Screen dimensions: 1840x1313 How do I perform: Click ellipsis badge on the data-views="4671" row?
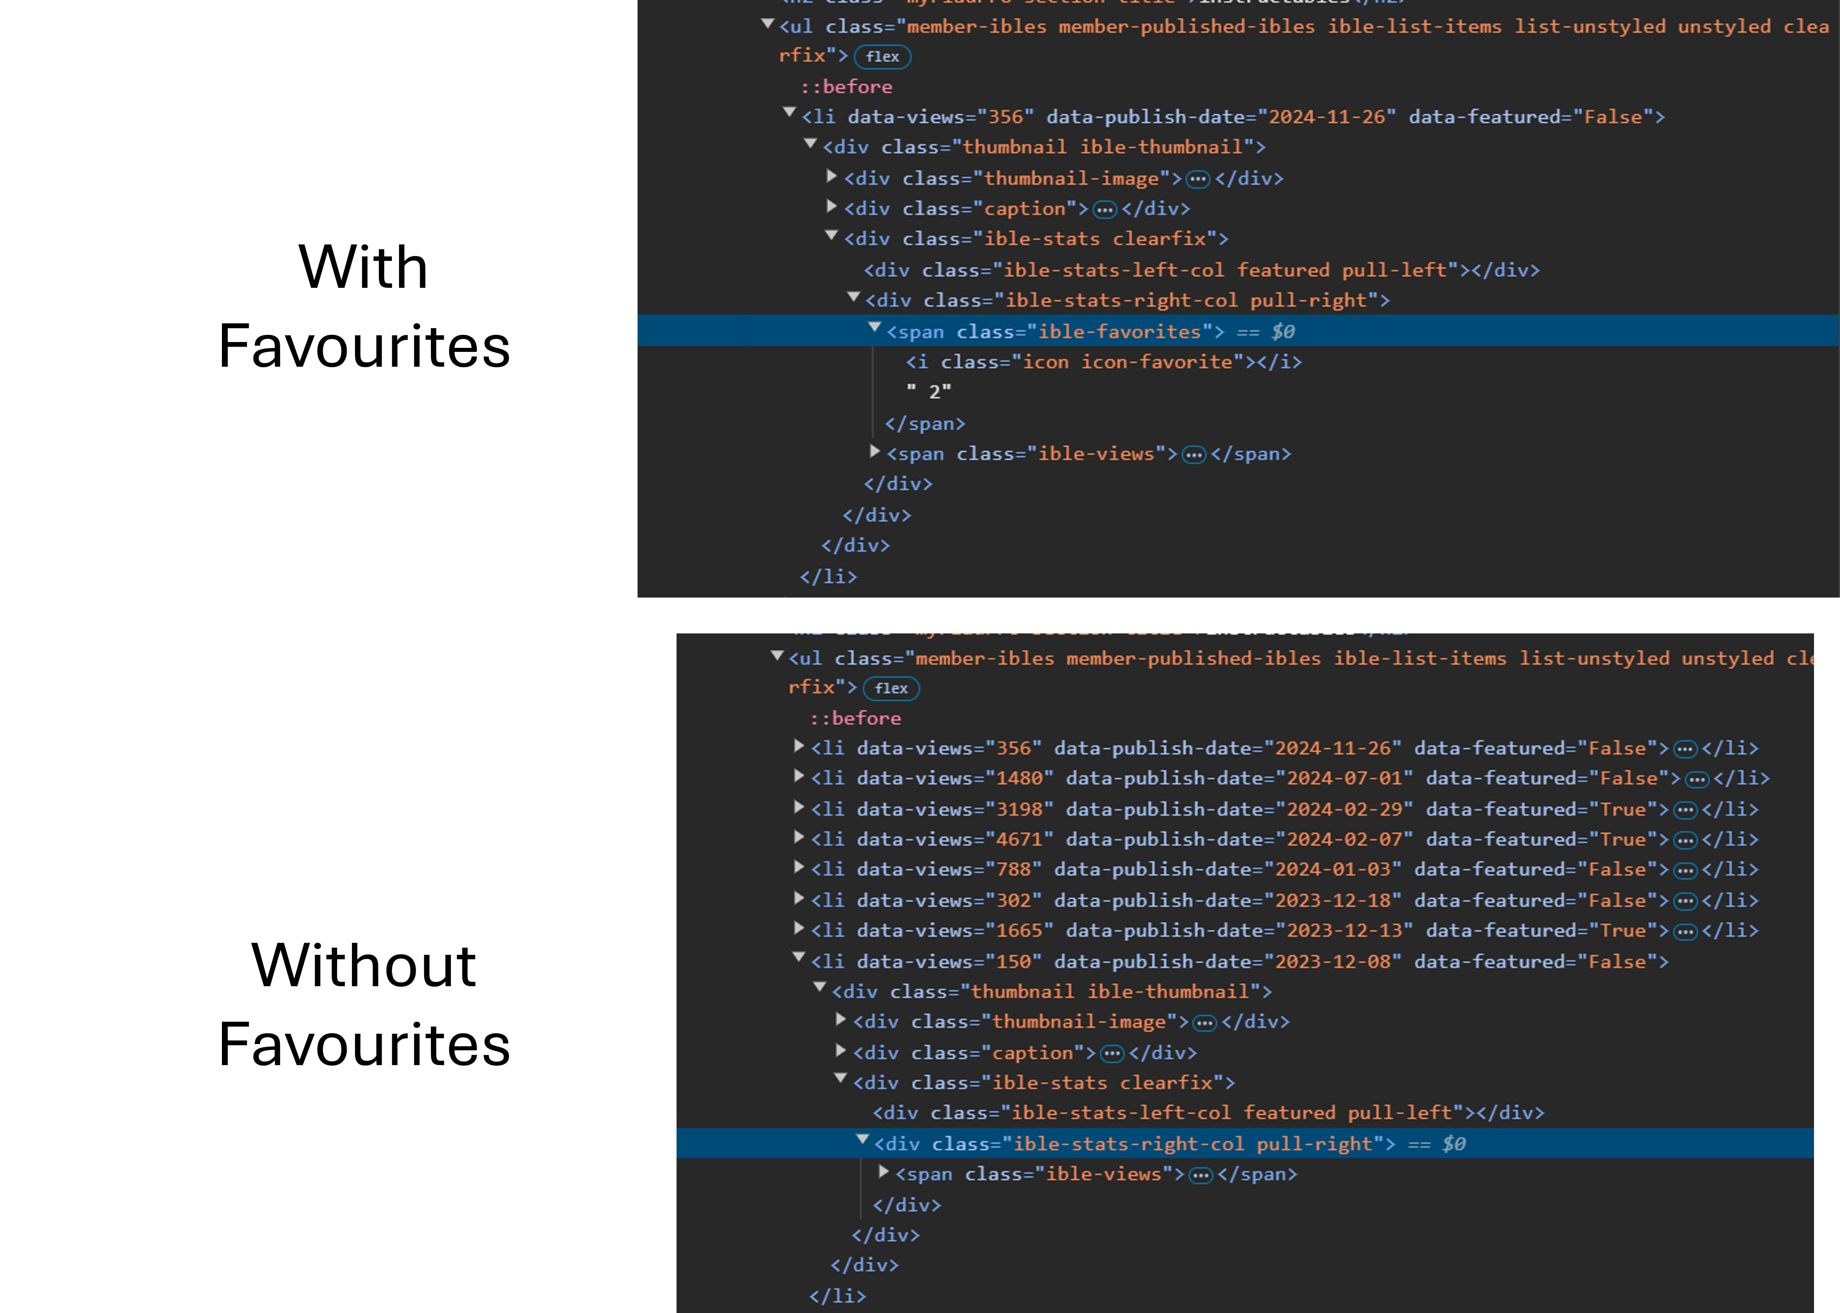pyautogui.click(x=1685, y=841)
